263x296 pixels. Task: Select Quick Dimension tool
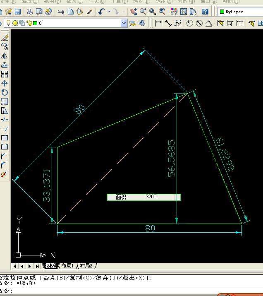220,23
